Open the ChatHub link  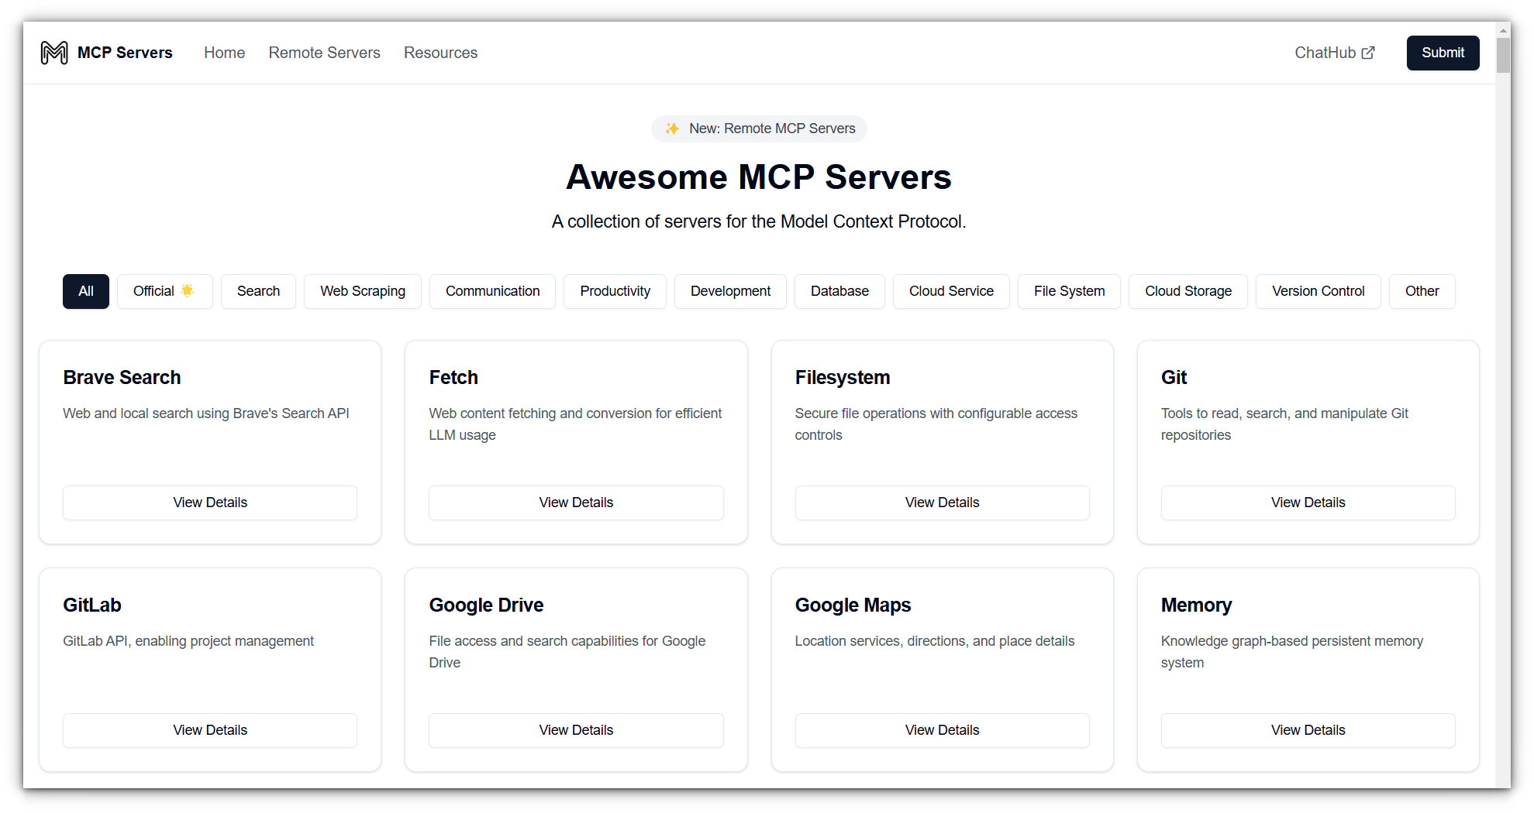[1326, 52]
